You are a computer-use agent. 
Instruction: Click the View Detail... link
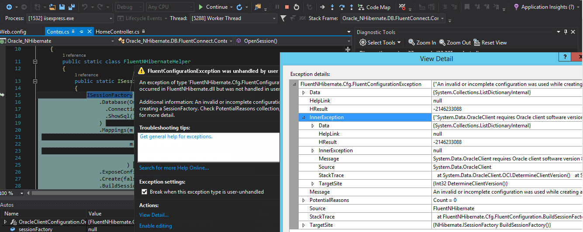(x=154, y=215)
